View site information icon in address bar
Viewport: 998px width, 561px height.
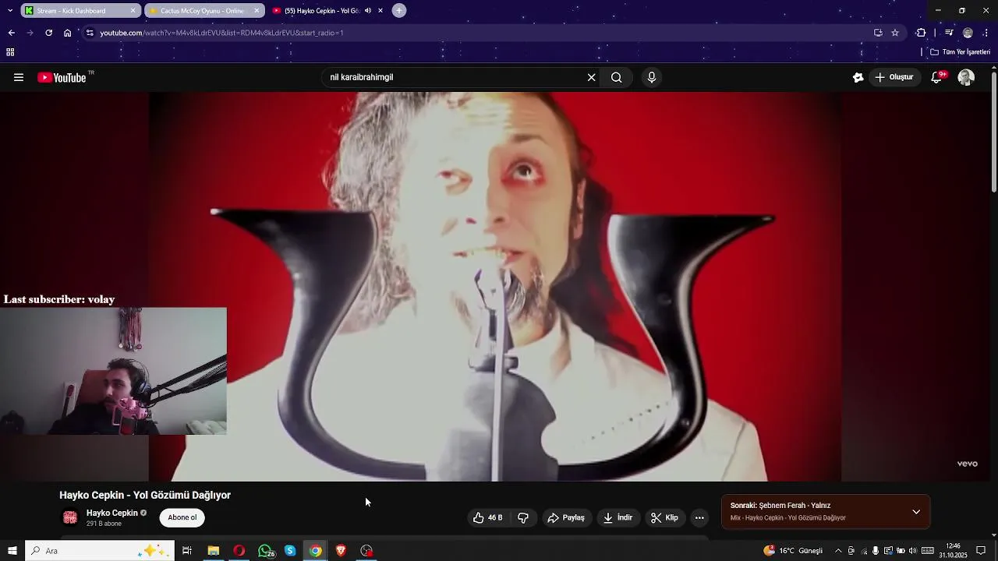coord(90,33)
